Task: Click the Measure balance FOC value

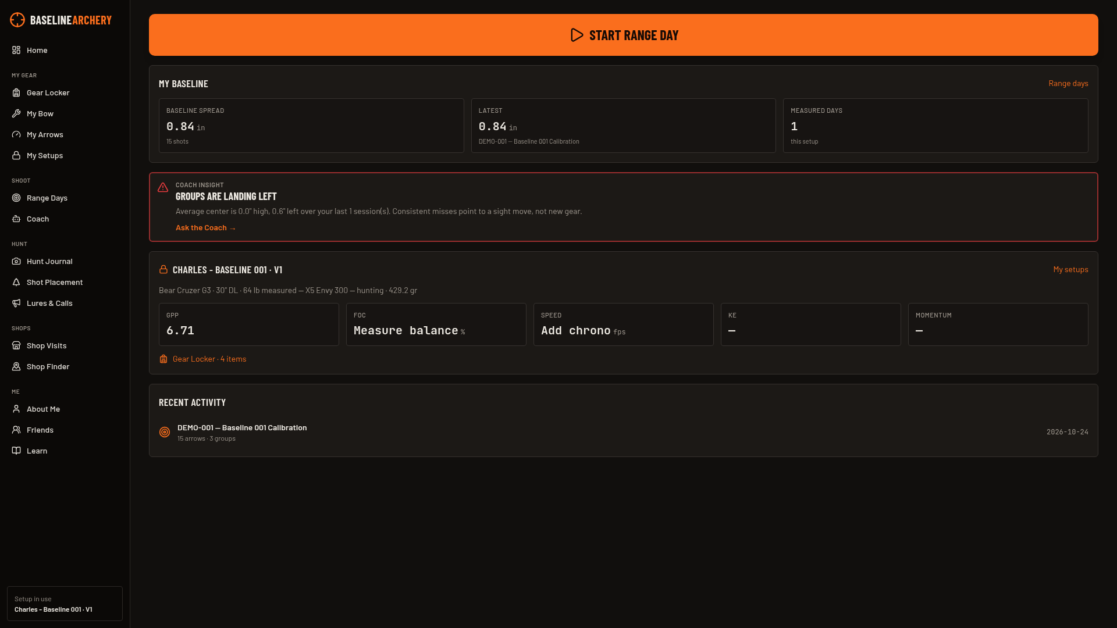Action: [x=405, y=330]
